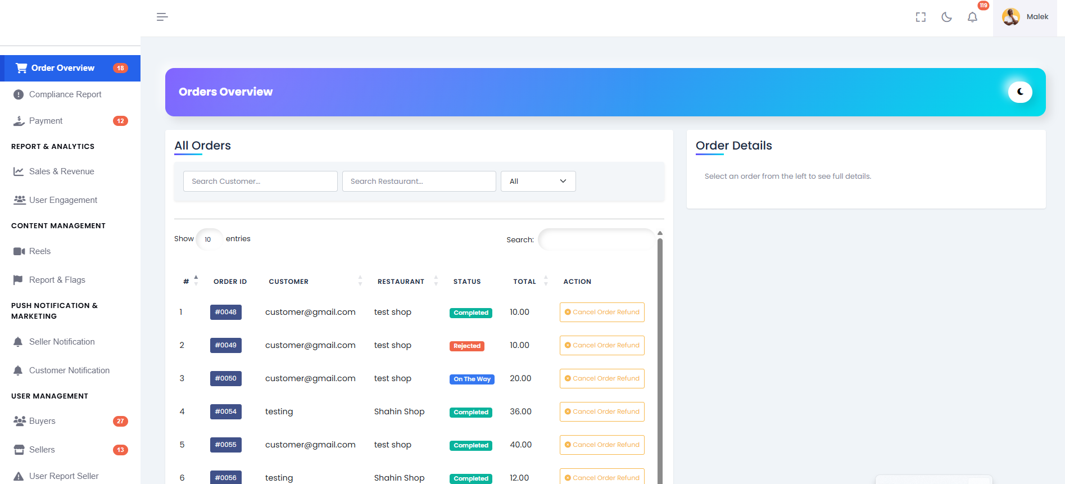Viewport: 1065px width, 484px height.
Task: Open the Show entries count dropdown
Action: [x=209, y=239]
